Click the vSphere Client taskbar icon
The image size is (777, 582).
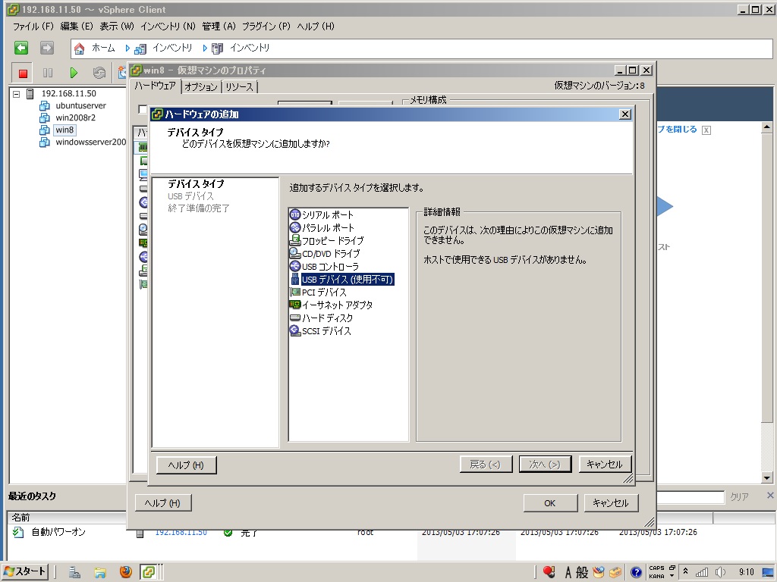[149, 572]
